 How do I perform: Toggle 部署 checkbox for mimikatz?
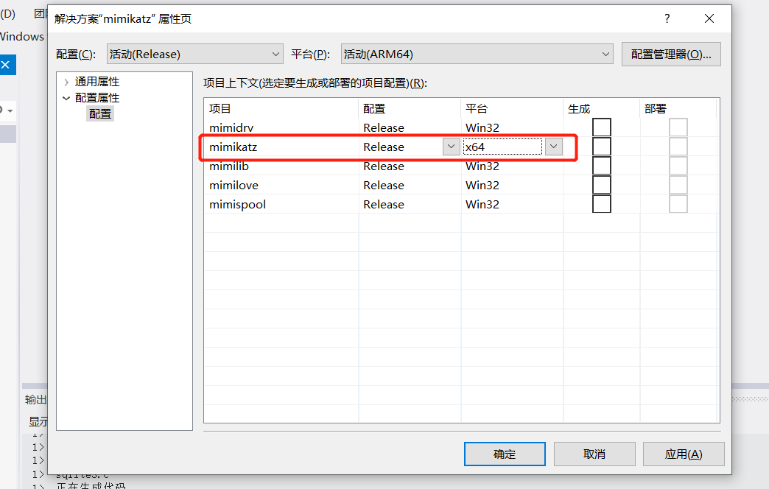[x=678, y=147]
